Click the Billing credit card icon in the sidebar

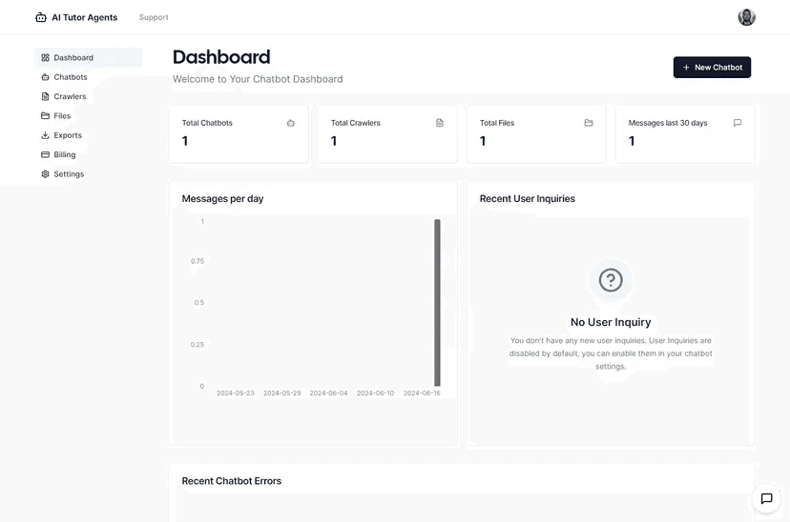click(x=46, y=154)
